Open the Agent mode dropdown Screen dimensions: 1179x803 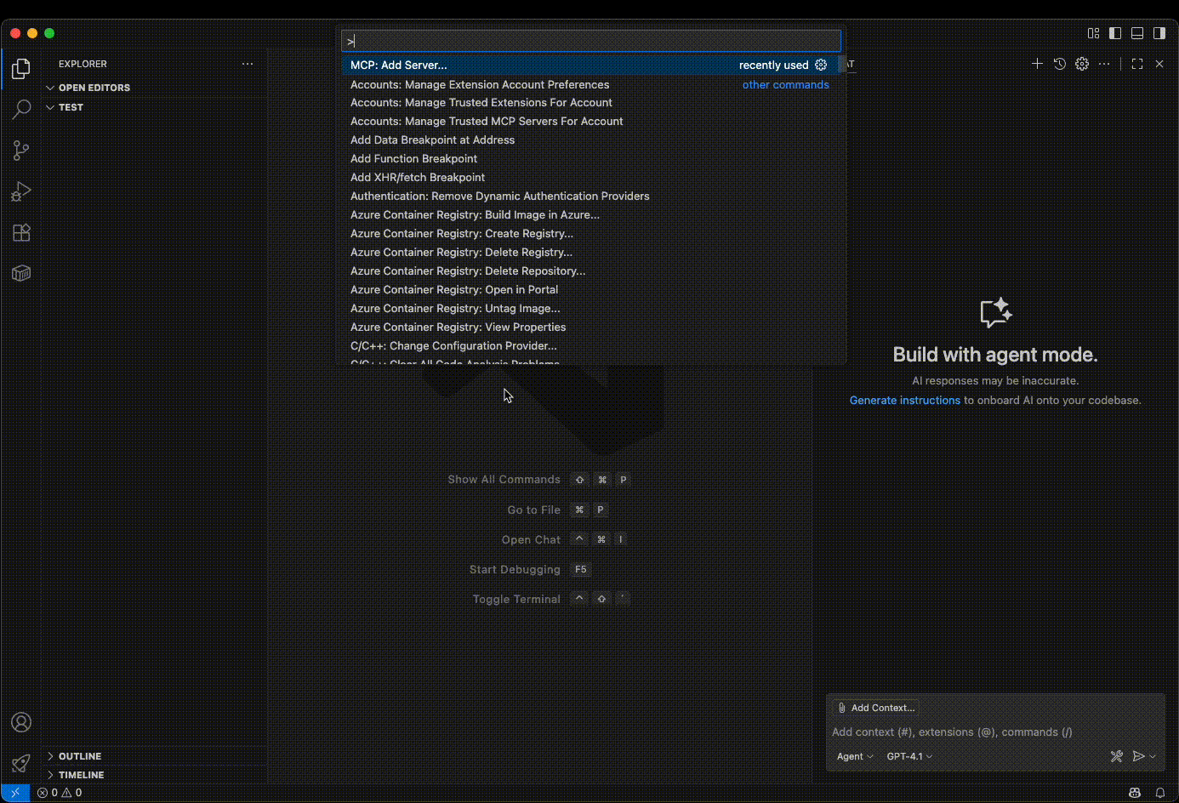click(x=855, y=756)
